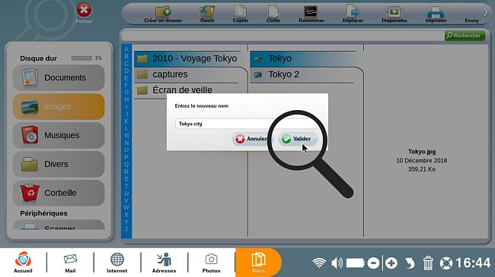Cancel renaming with Annuler

251,139
